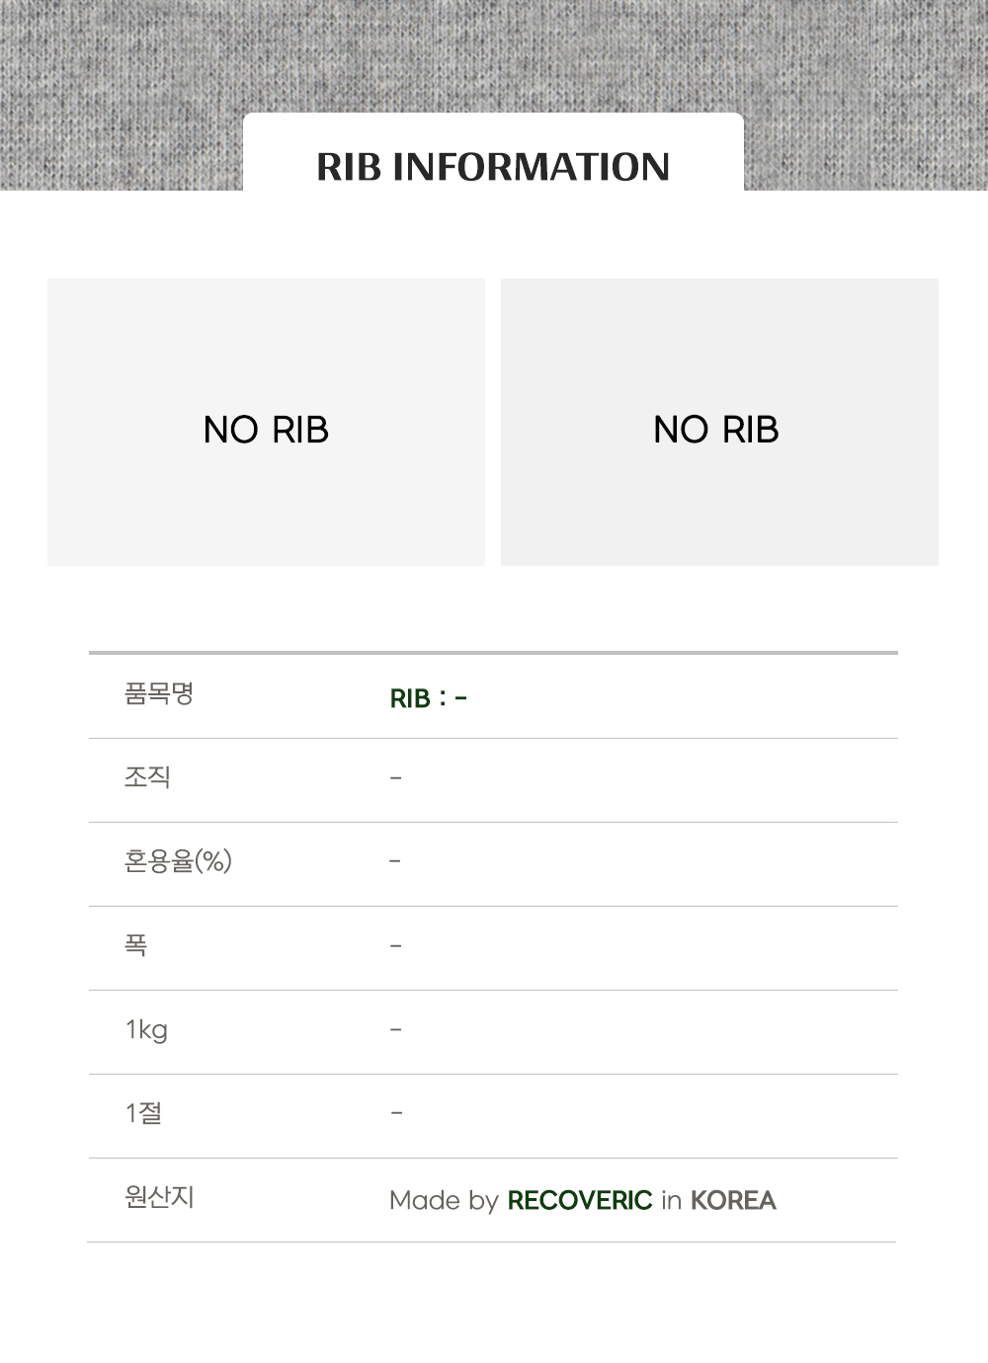Click the RIB : - product name value

tap(429, 698)
